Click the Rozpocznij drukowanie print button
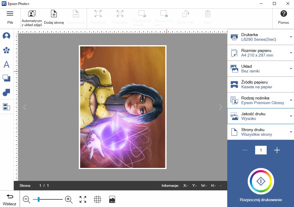Viewport: 294px width, 207px height. coord(261,181)
